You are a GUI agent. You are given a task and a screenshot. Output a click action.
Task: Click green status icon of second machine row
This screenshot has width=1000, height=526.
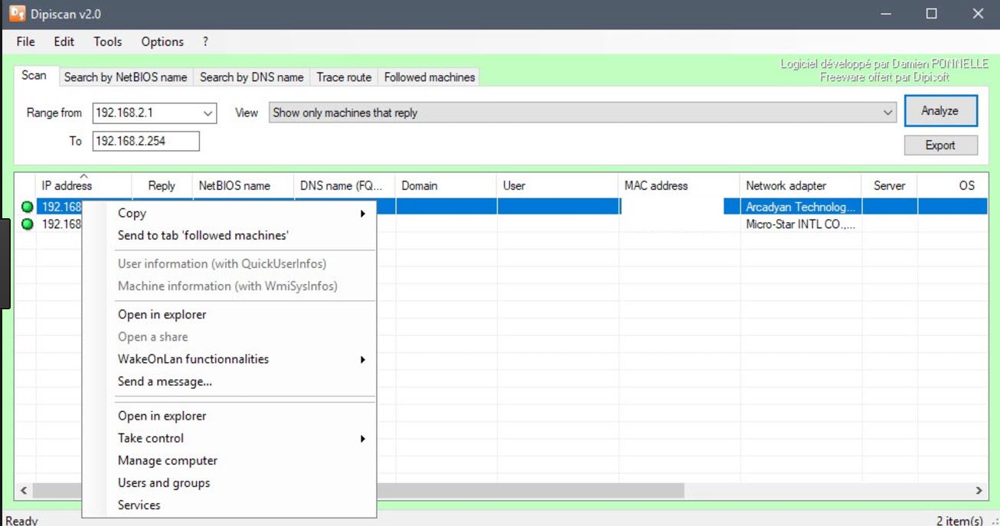coord(28,224)
